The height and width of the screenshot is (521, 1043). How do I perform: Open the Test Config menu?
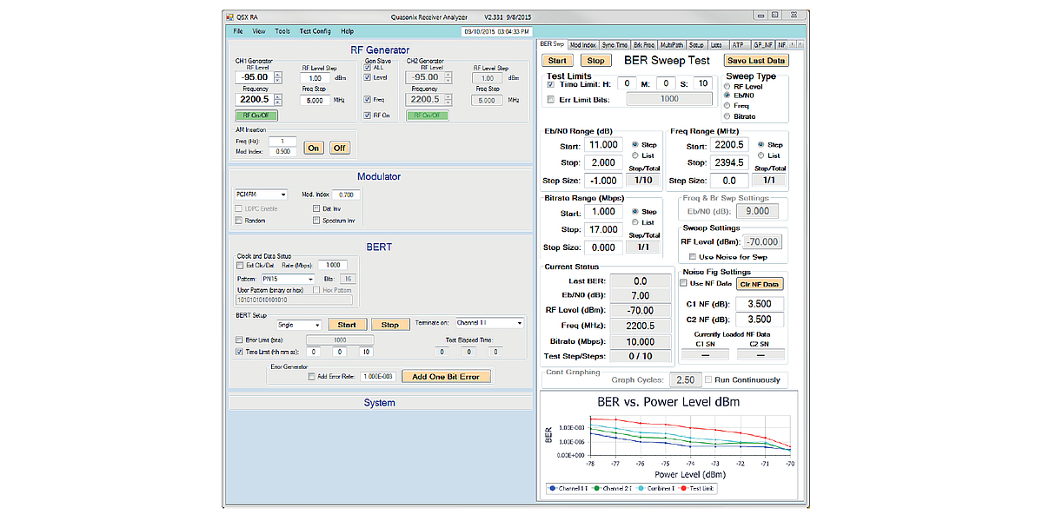click(315, 31)
